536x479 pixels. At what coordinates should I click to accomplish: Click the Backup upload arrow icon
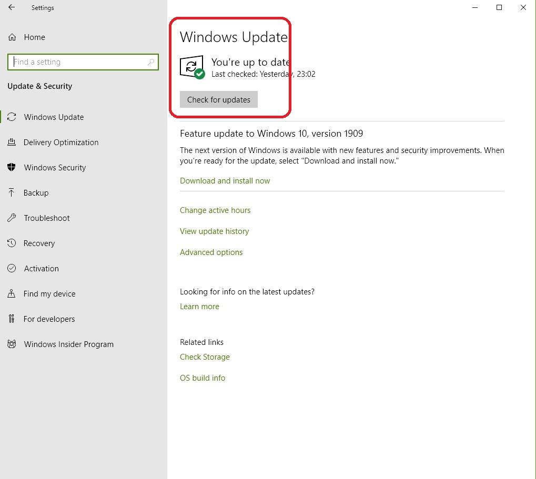12,193
